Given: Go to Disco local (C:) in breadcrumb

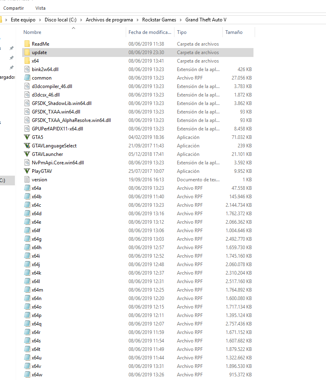Looking at the screenshot, I should [60, 20].
